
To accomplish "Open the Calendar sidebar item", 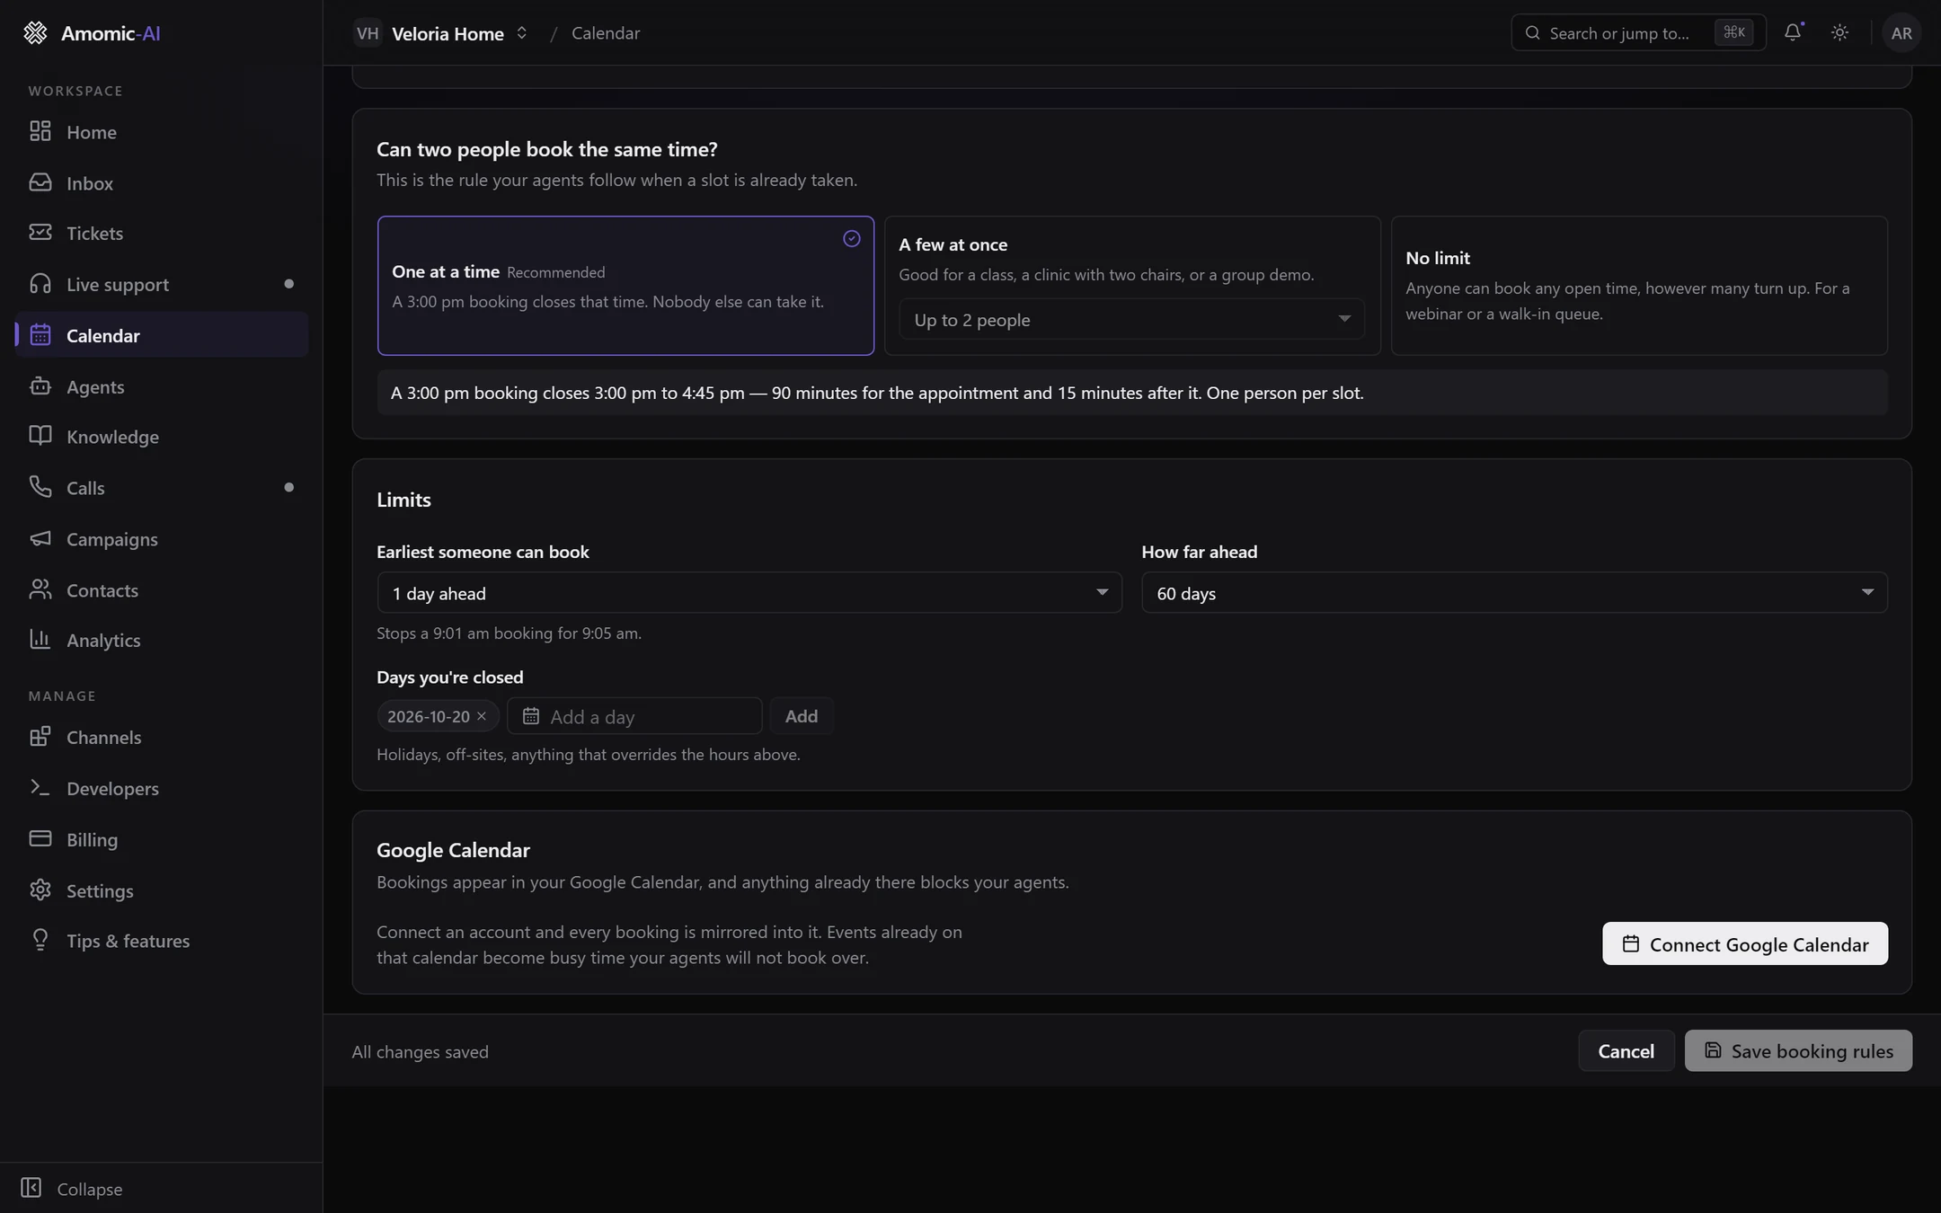I will [x=162, y=335].
